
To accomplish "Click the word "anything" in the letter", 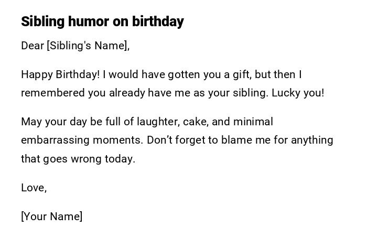I will (312, 140).
